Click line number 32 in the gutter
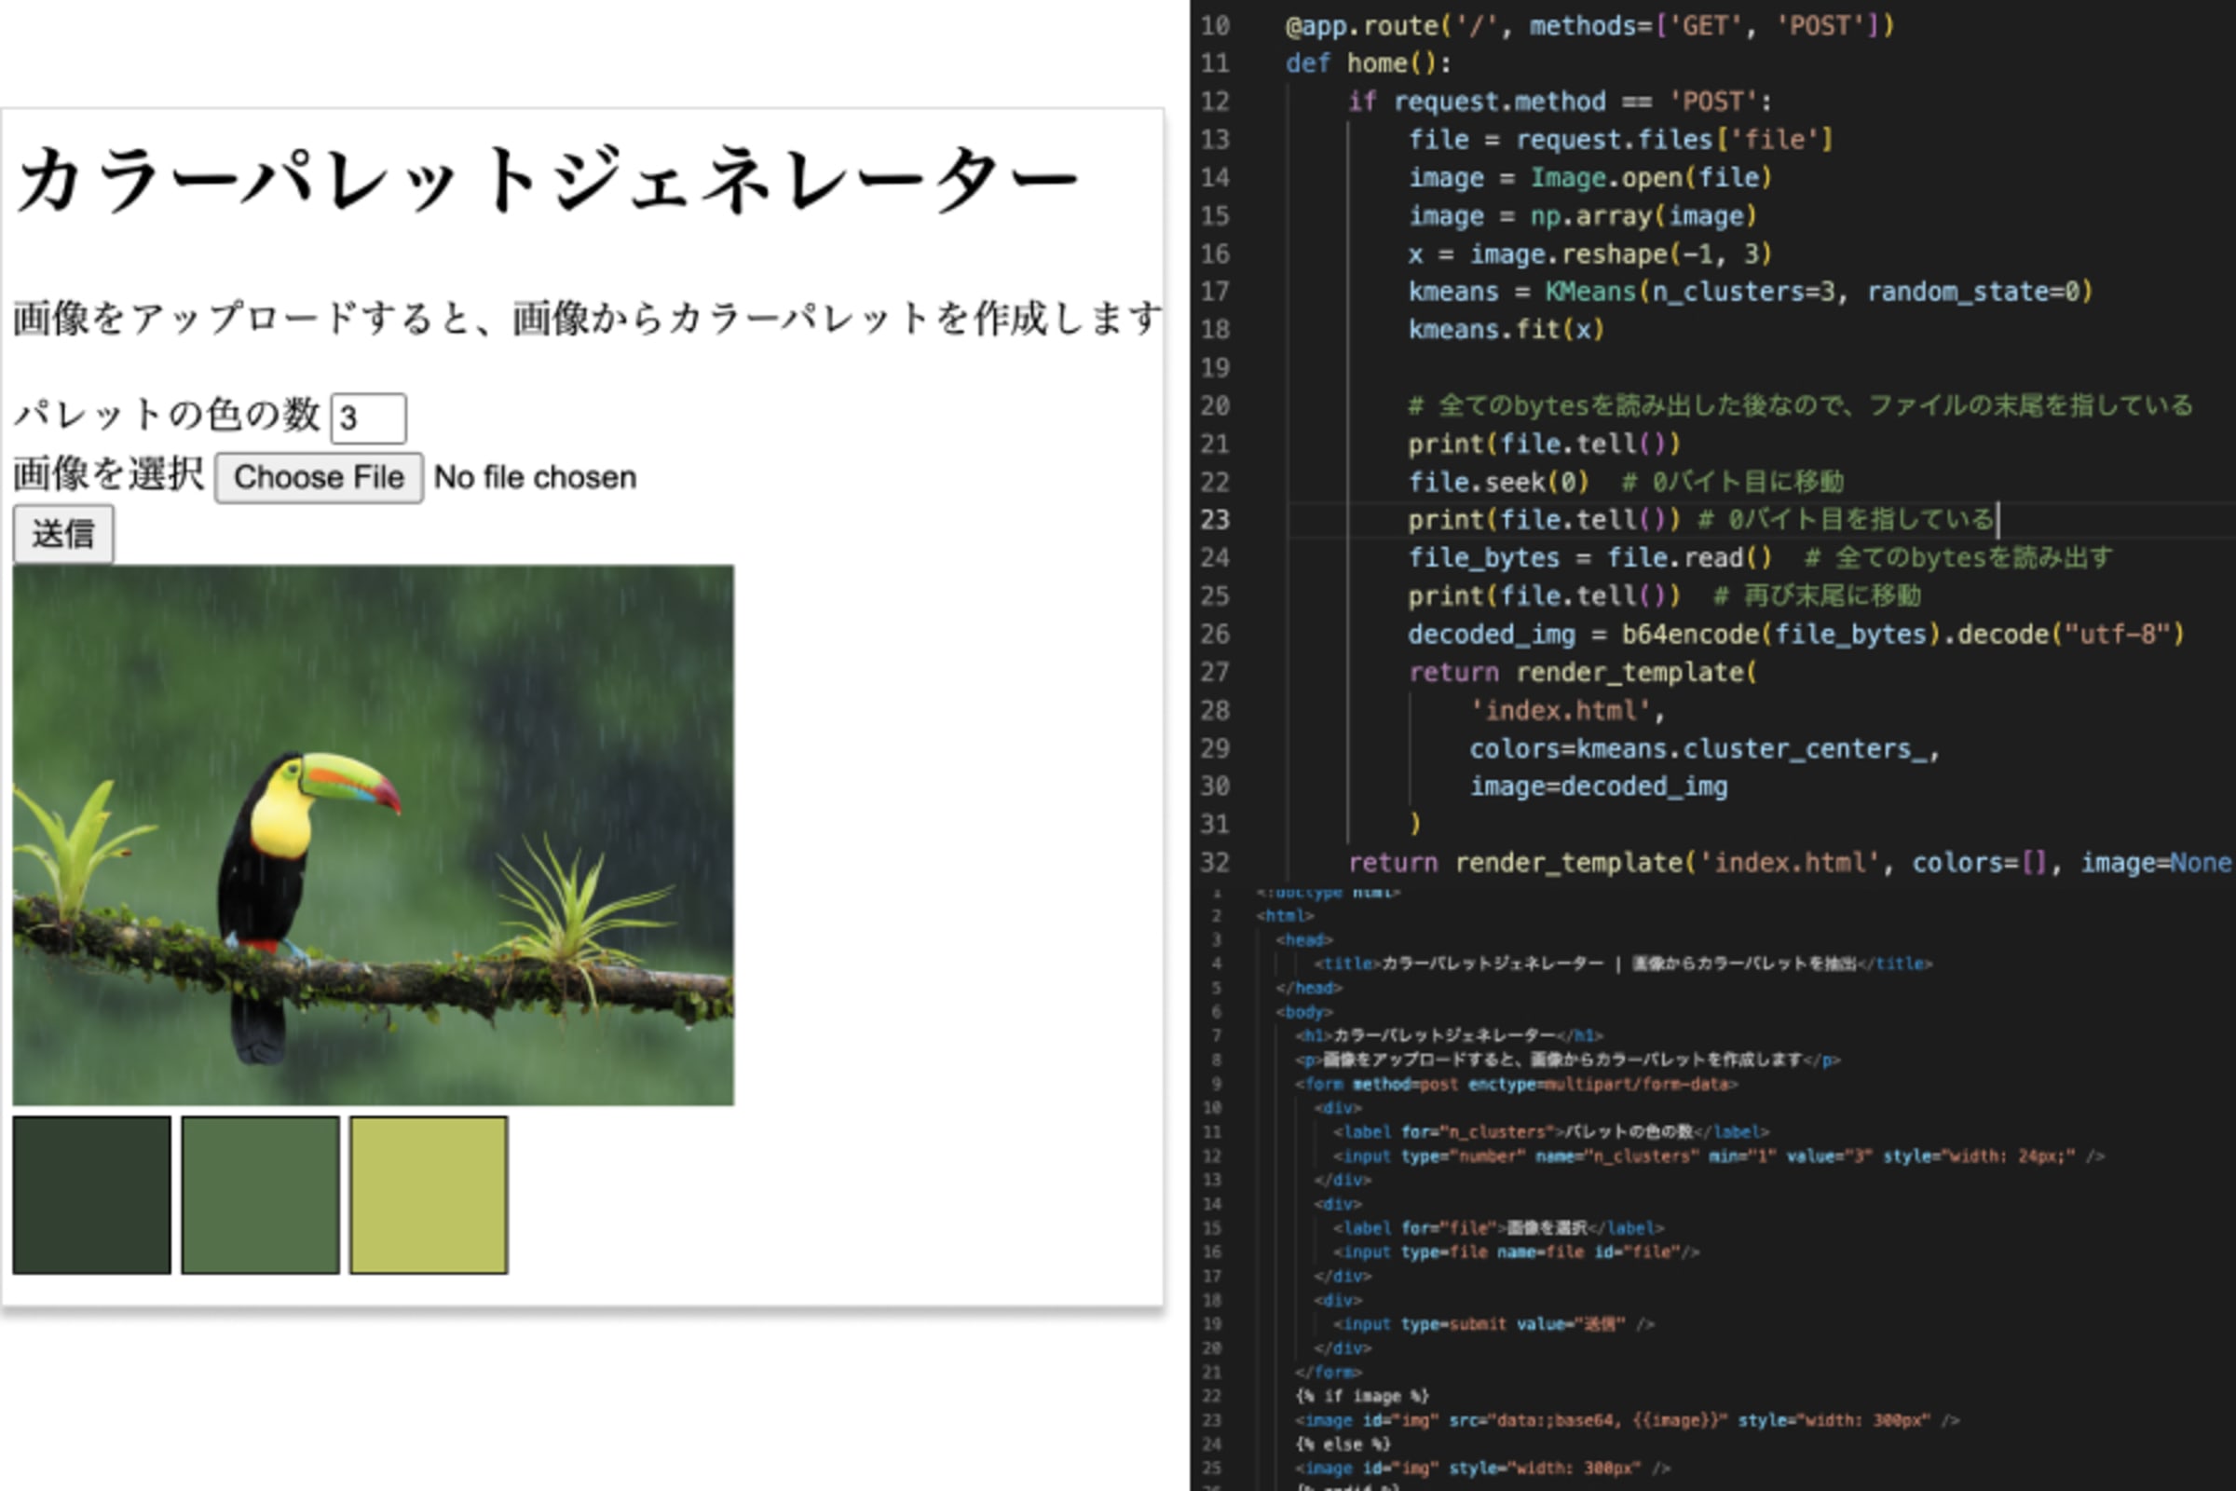Image resolution: width=2236 pixels, height=1491 pixels. (1215, 863)
